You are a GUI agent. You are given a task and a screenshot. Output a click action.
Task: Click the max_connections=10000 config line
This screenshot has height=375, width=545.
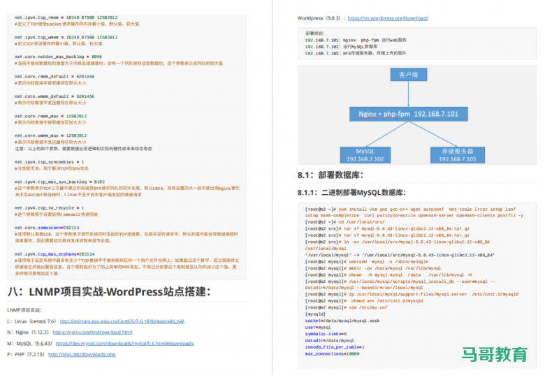pos(332,354)
